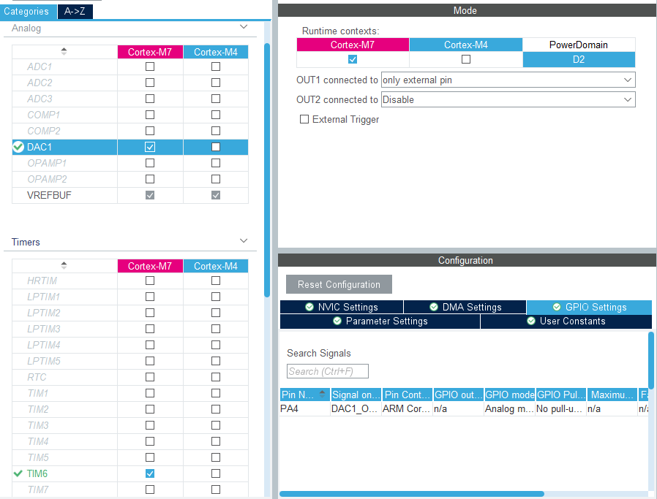Collapse the Analog category section
Viewport: 657px width, 499px height.
click(244, 27)
